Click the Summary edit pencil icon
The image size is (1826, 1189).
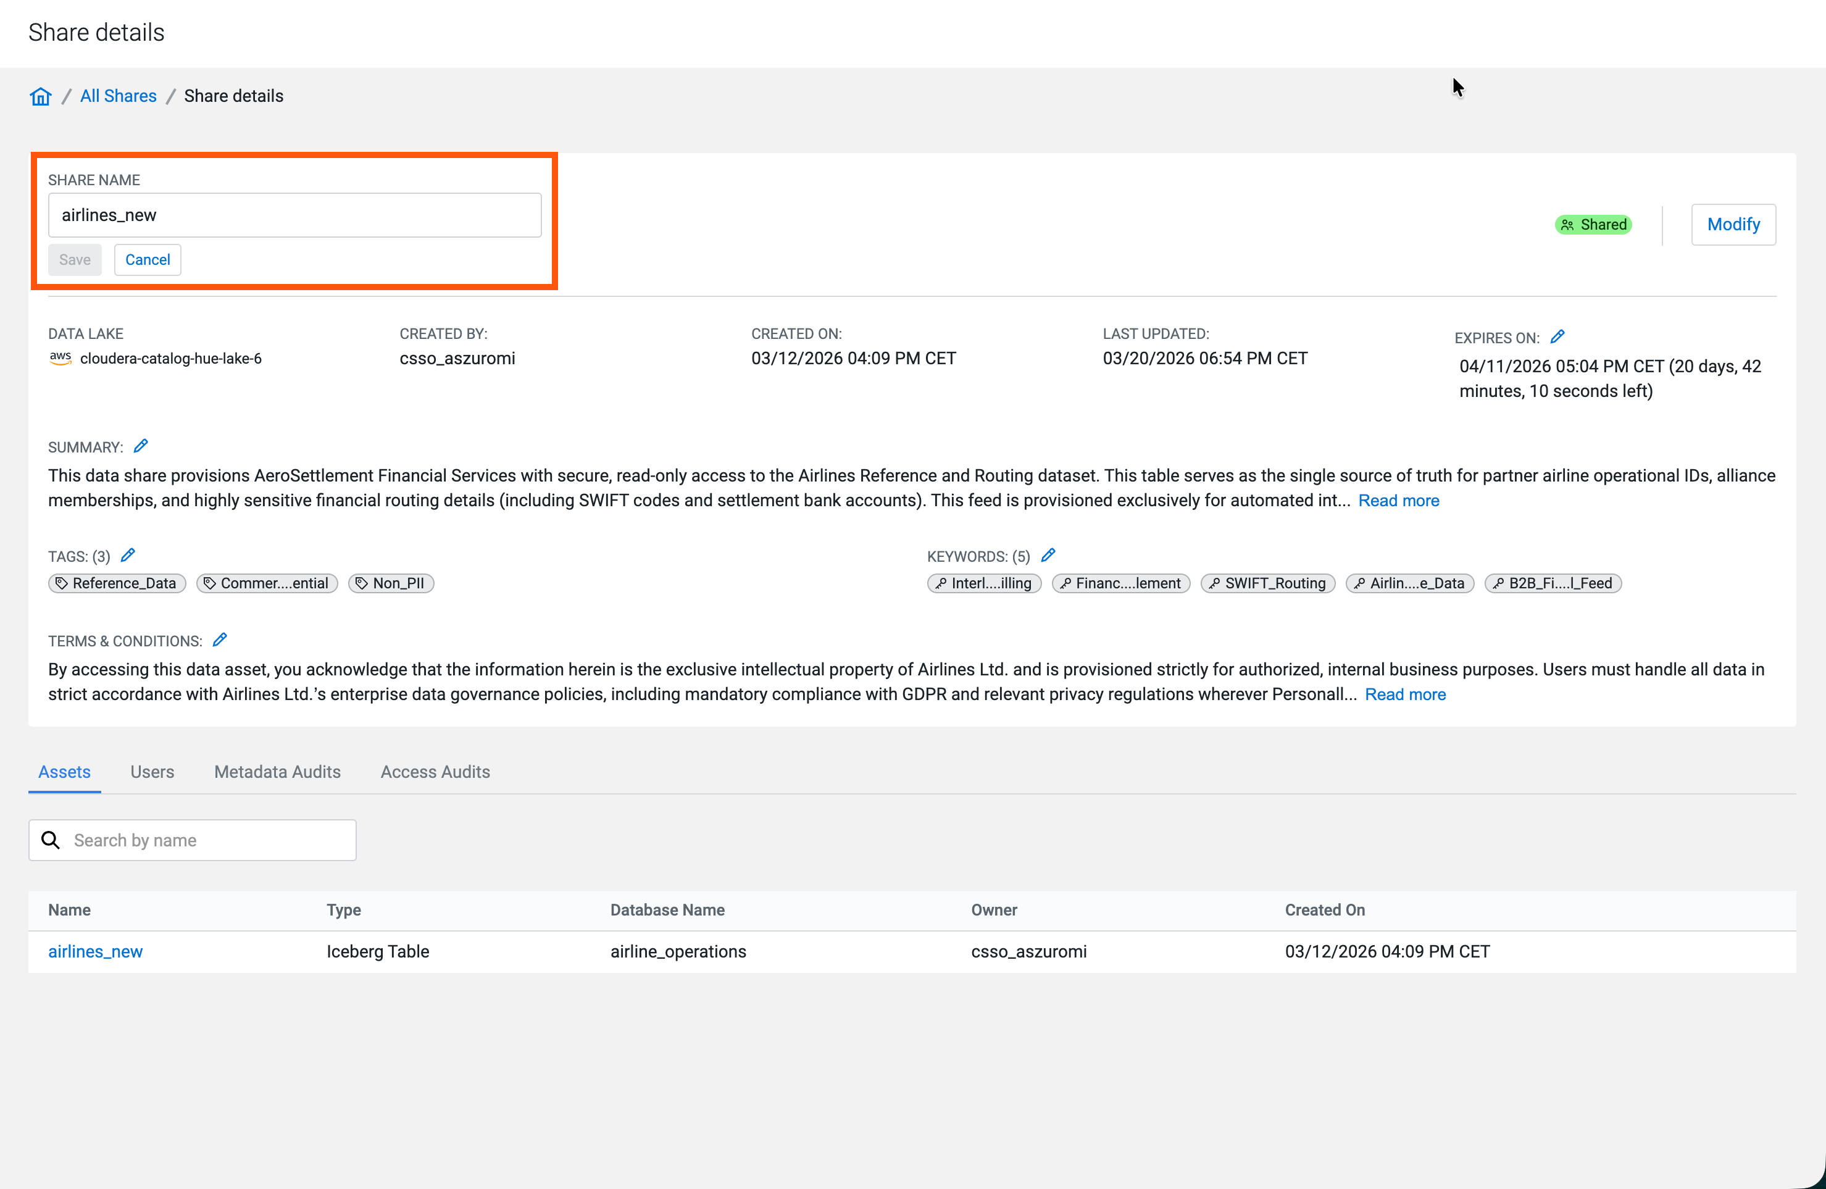[140, 446]
